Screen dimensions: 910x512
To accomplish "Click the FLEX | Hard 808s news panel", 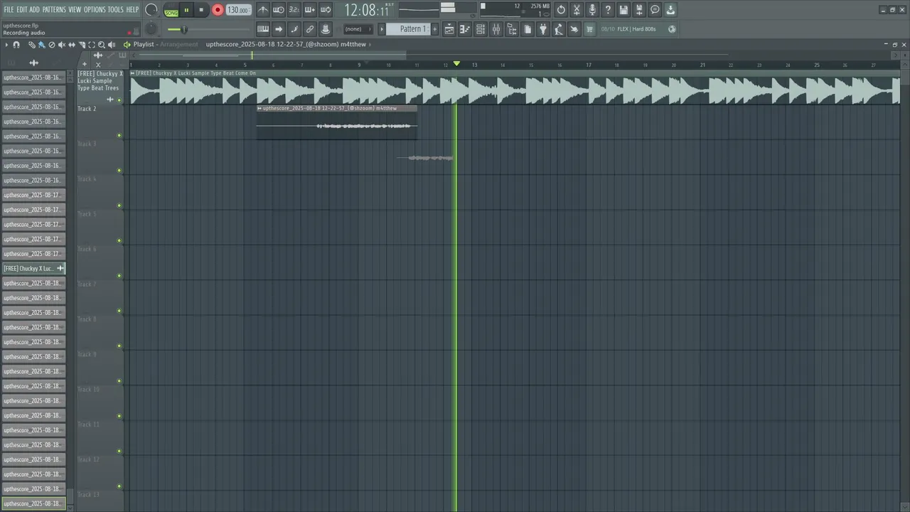I will click(638, 29).
